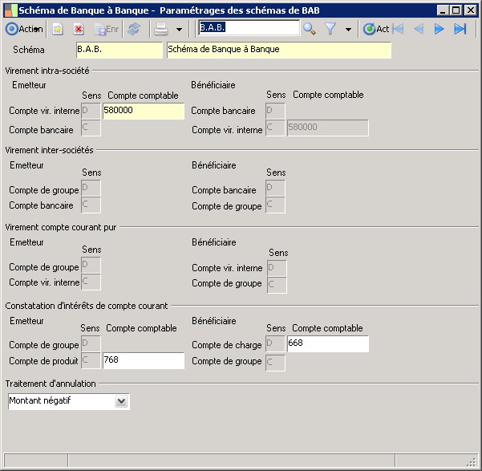Click the red delete record icon
This screenshot has width=482, height=471.
(79, 29)
